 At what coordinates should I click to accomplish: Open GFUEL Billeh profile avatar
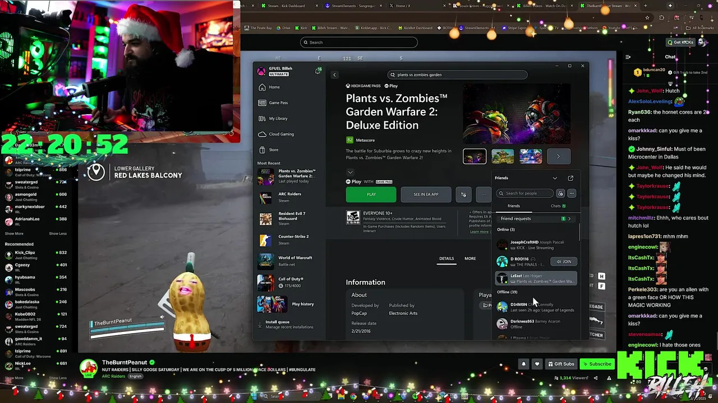click(x=261, y=71)
